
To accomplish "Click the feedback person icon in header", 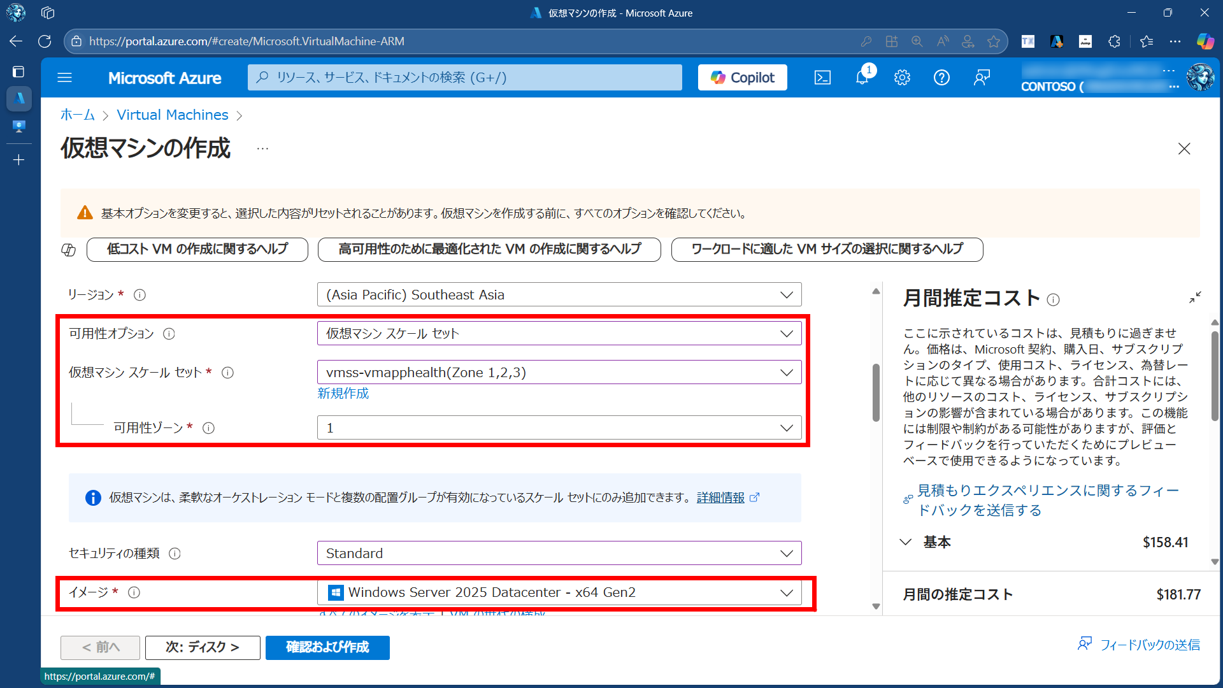I will (982, 78).
